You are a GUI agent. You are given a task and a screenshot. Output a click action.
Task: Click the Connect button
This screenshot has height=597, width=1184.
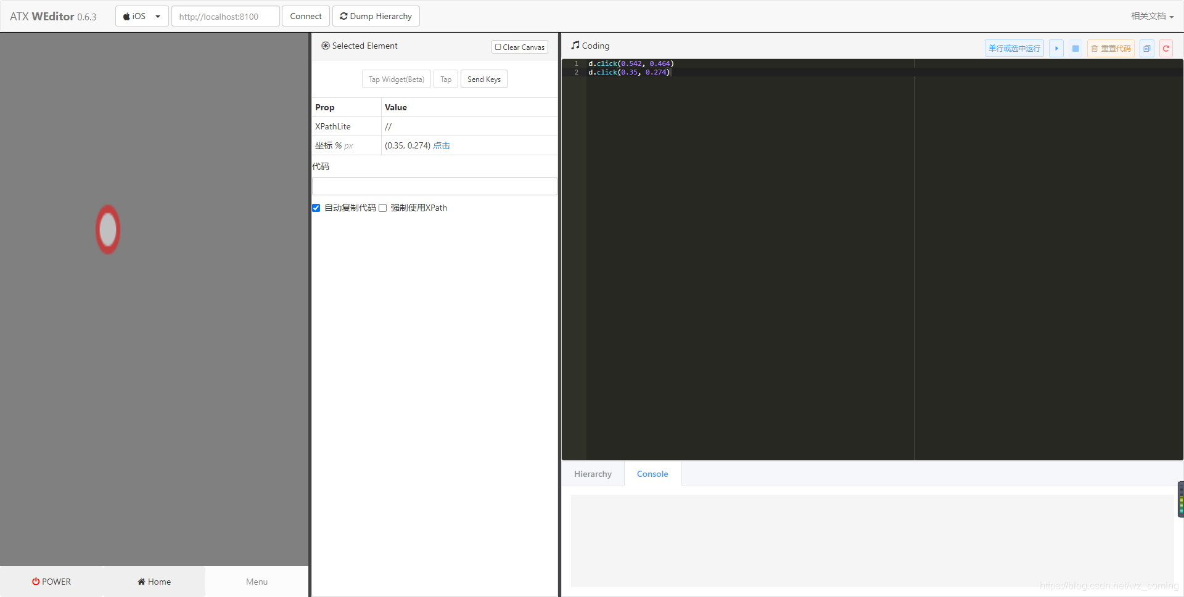tap(306, 16)
